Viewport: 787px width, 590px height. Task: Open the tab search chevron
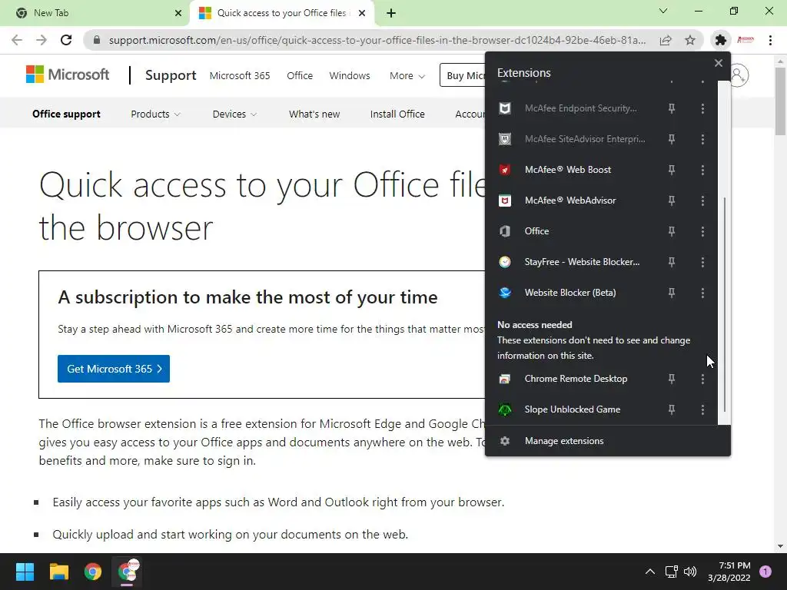pos(663,11)
